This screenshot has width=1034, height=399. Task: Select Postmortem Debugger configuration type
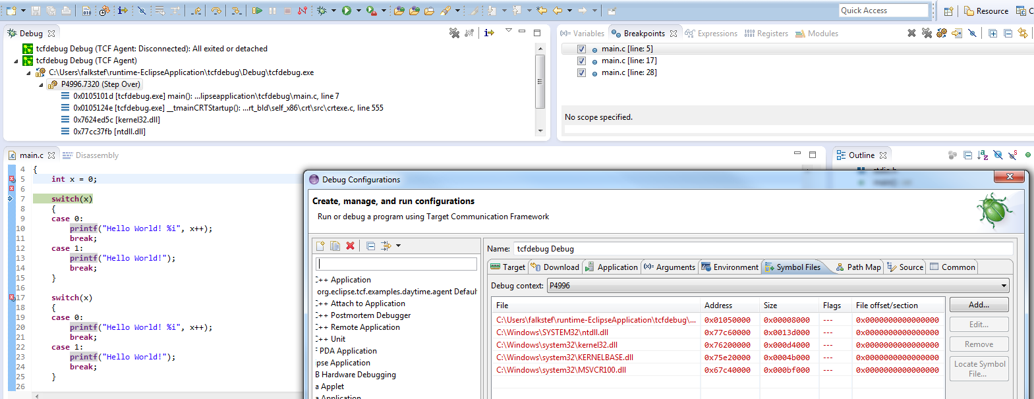tap(363, 315)
